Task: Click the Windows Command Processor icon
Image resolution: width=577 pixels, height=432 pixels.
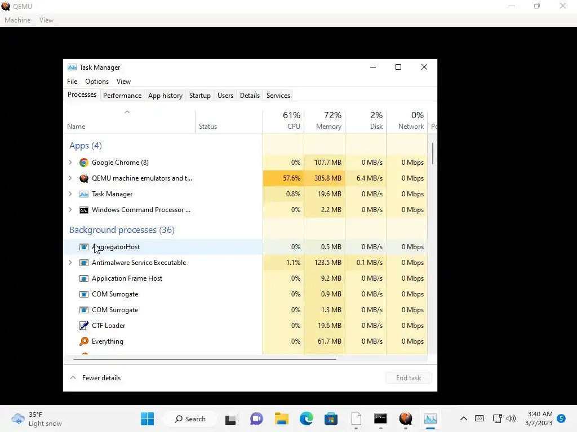Action: tap(84, 210)
